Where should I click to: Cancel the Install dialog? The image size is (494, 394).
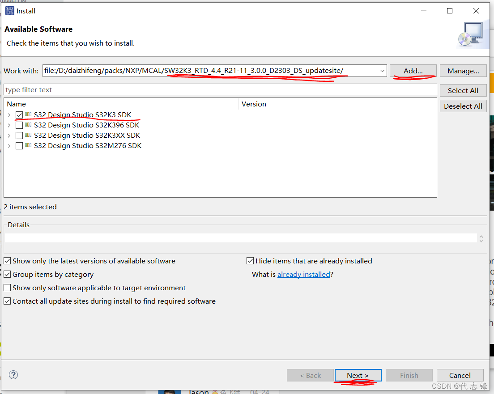click(x=460, y=375)
